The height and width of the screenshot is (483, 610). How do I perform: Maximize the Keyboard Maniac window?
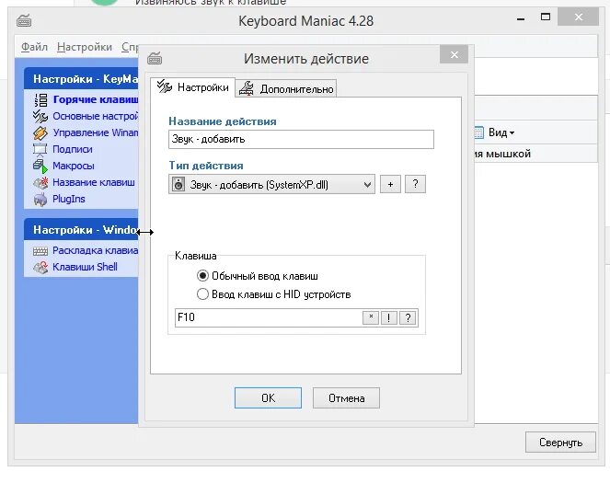546,17
